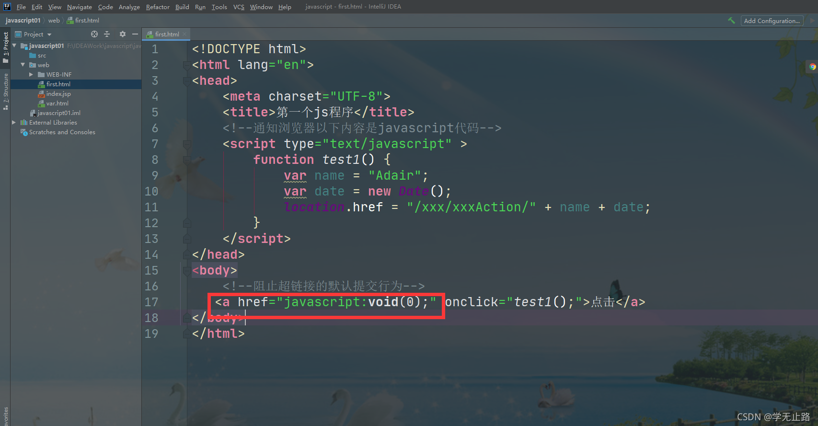The height and width of the screenshot is (426, 818).
Task: Fold the html tag at line 2
Action: [187, 65]
